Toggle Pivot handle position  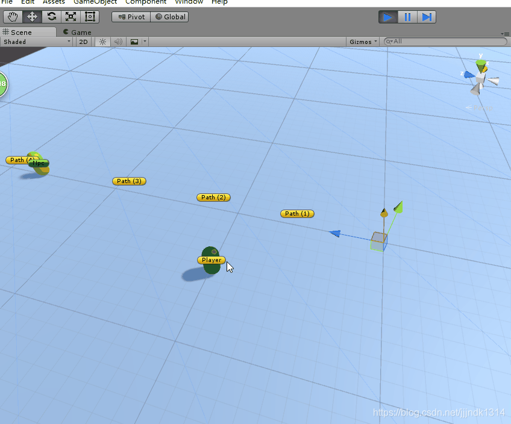click(x=131, y=17)
